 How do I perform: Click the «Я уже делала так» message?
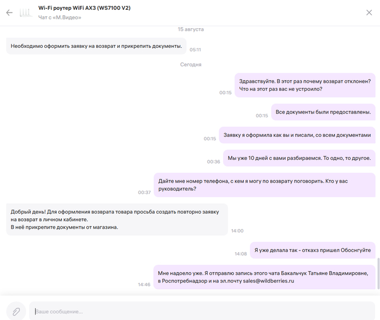click(x=312, y=250)
